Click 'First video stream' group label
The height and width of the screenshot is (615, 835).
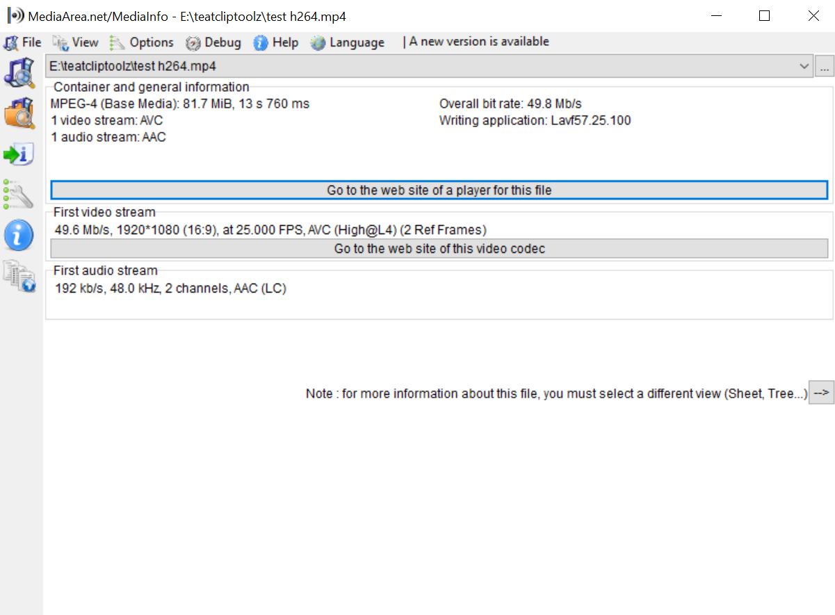(x=104, y=212)
